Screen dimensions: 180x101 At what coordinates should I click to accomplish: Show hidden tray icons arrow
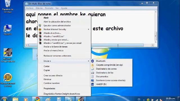pyautogui.click(x=144, y=100)
